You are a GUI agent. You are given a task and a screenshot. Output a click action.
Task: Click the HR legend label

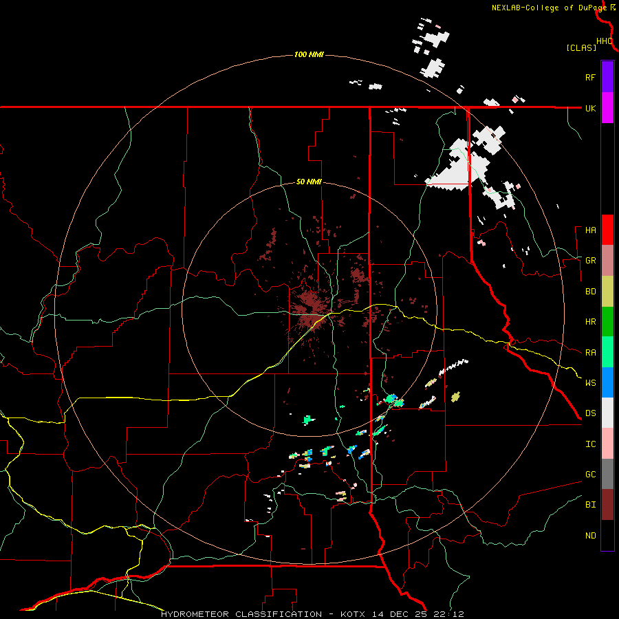coord(590,322)
